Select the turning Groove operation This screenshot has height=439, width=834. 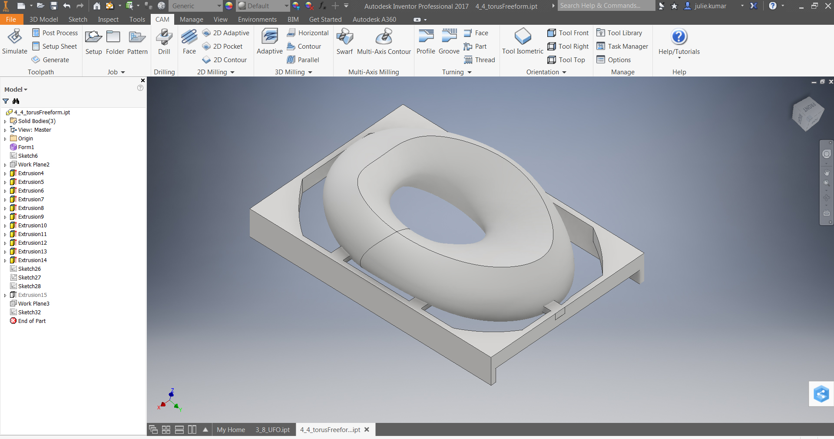(x=449, y=42)
